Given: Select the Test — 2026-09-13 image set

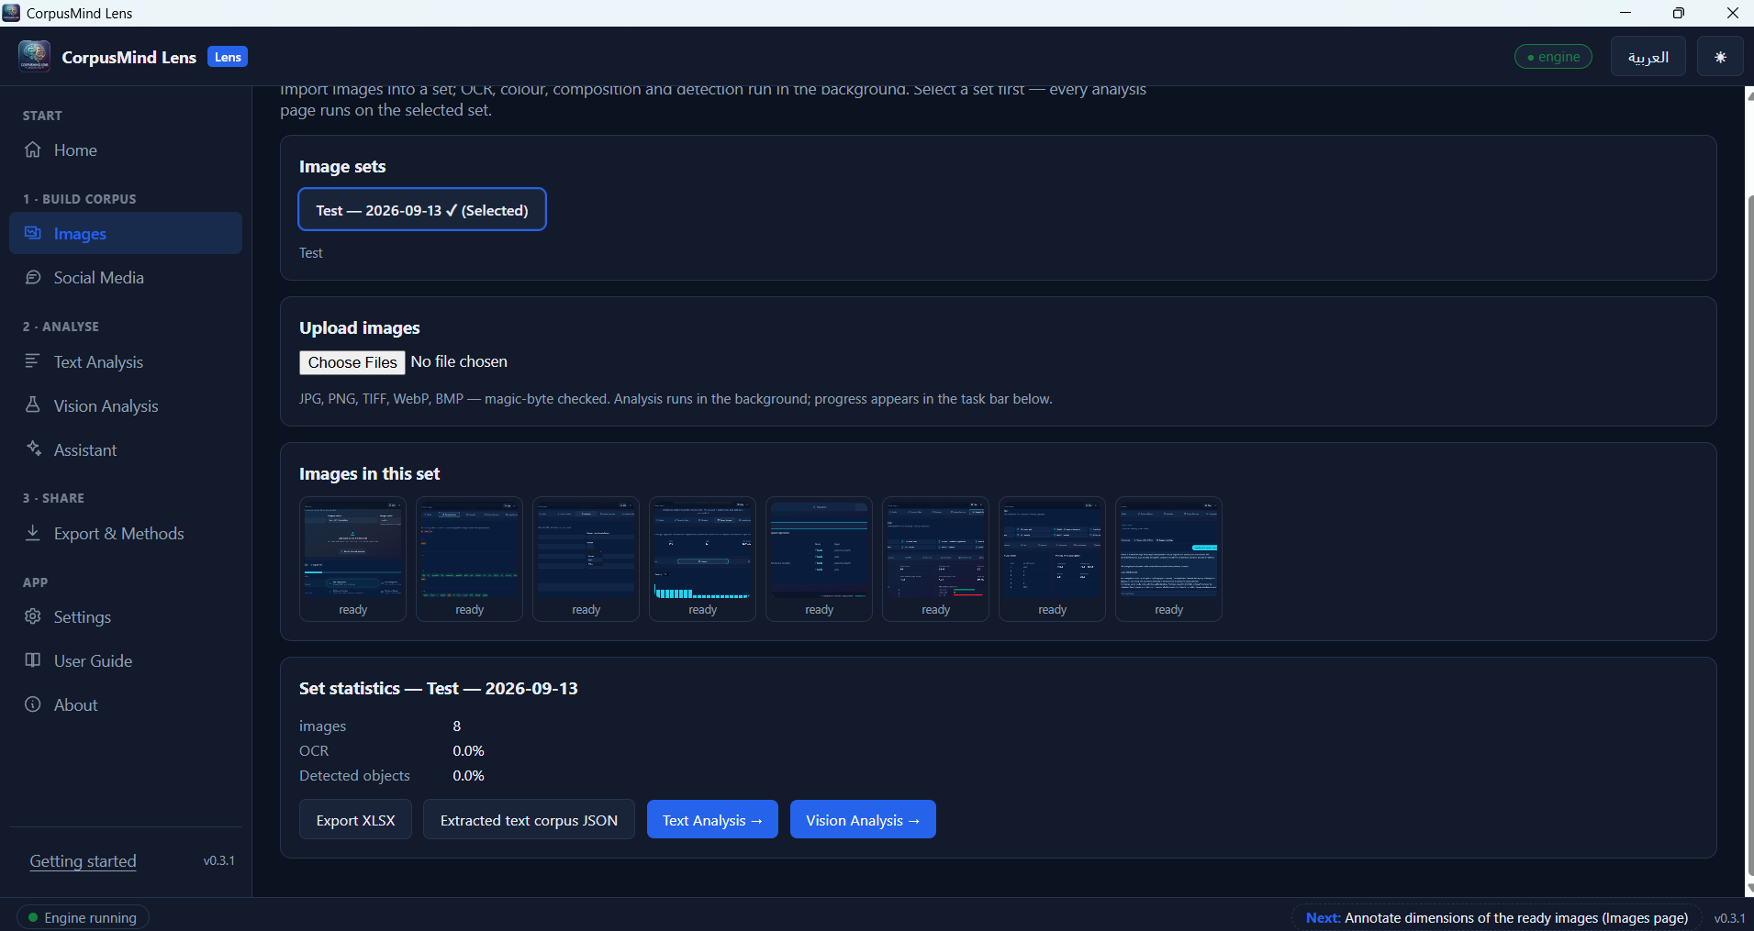Looking at the screenshot, I should (422, 210).
